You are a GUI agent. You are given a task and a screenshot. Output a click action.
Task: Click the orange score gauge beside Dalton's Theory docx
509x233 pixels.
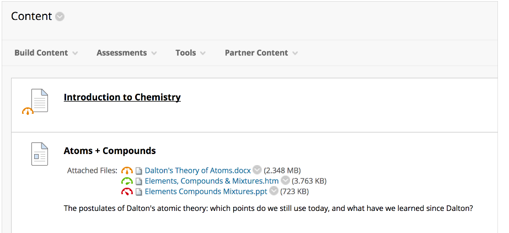point(127,170)
